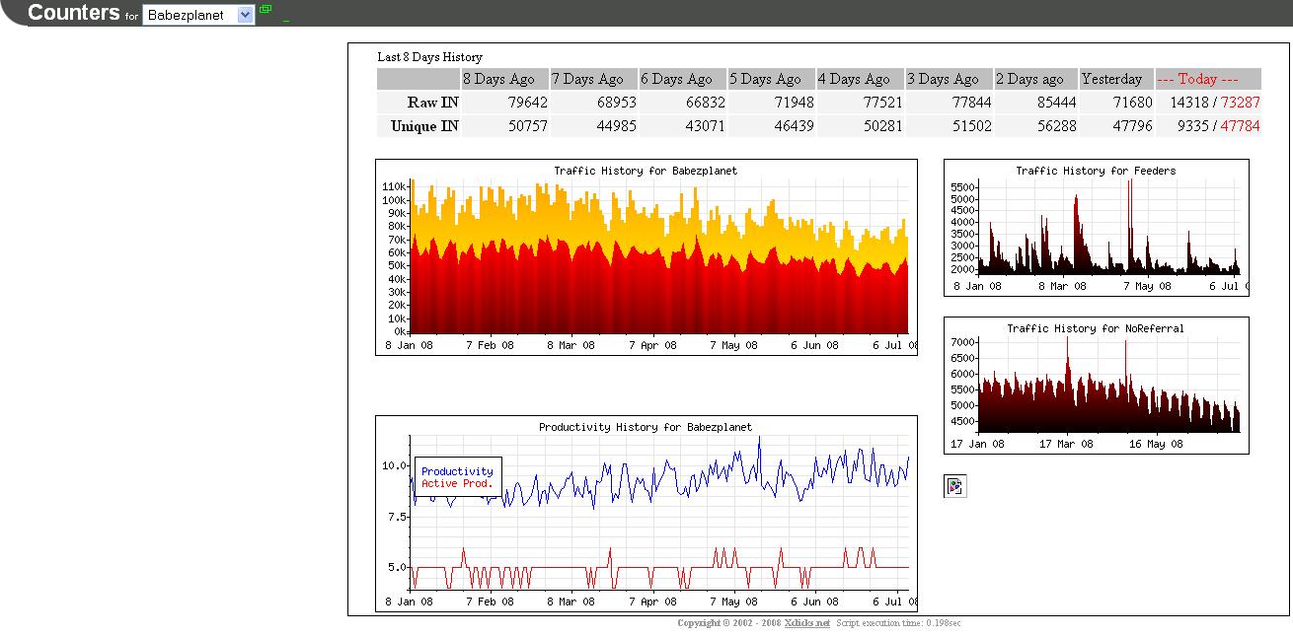This screenshot has height=637, width=1293.
Task: Click the blue 'Productivity' legend entry
Action: tap(457, 471)
